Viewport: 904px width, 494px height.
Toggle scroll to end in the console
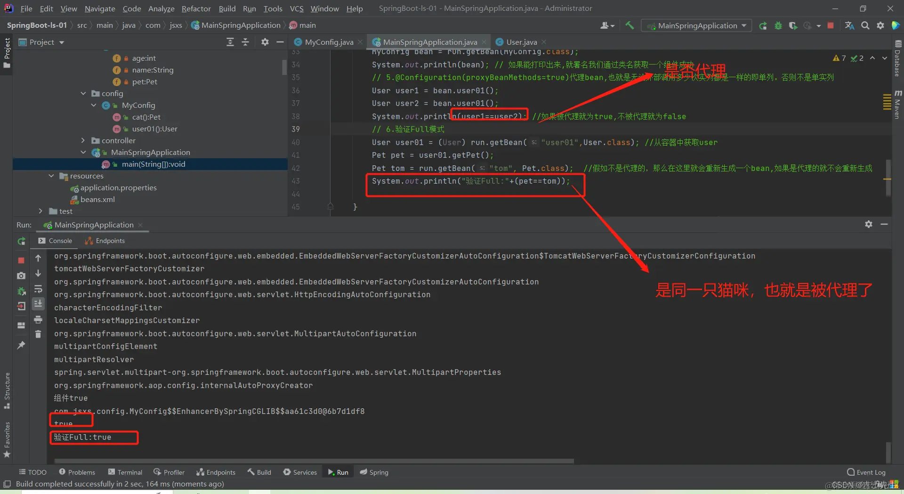(x=38, y=304)
